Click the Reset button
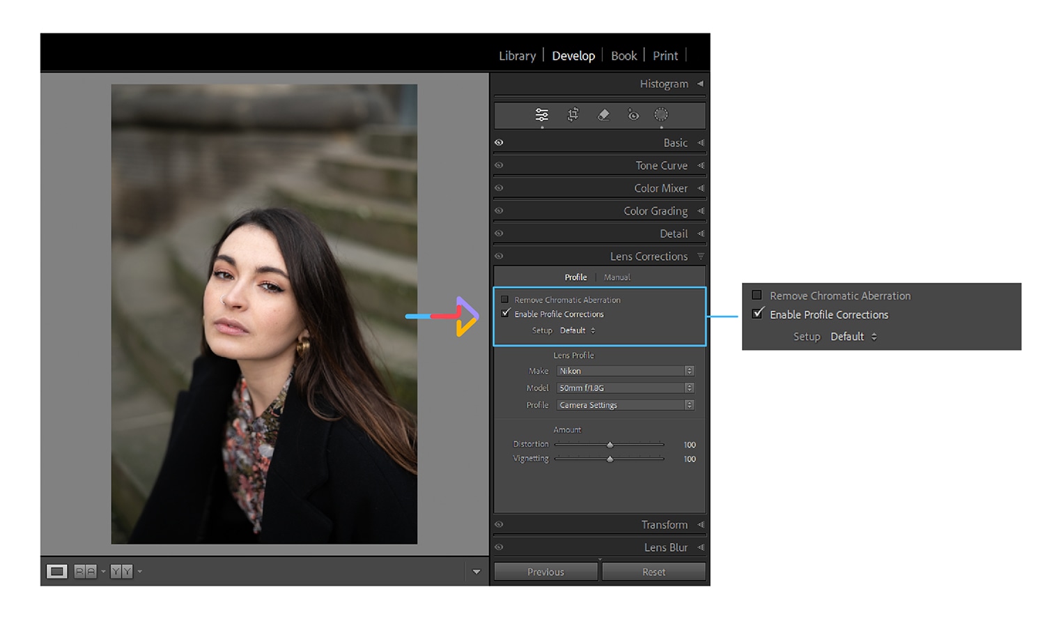 pos(653,572)
